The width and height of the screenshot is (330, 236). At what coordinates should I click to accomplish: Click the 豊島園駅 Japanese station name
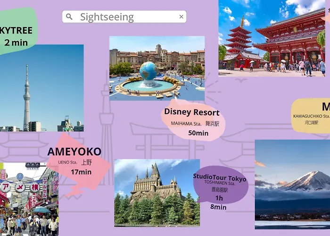point(220,190)
